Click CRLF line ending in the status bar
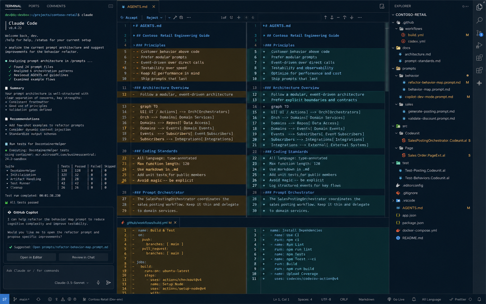Screen dimensions: 486x304 pos(344,299)
